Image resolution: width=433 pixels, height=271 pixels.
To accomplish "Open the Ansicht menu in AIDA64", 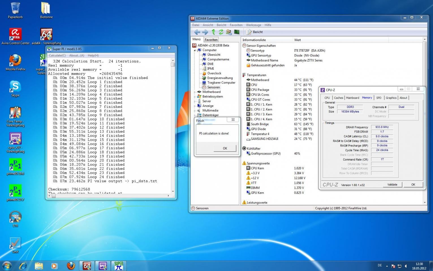I will coord(208,25).
